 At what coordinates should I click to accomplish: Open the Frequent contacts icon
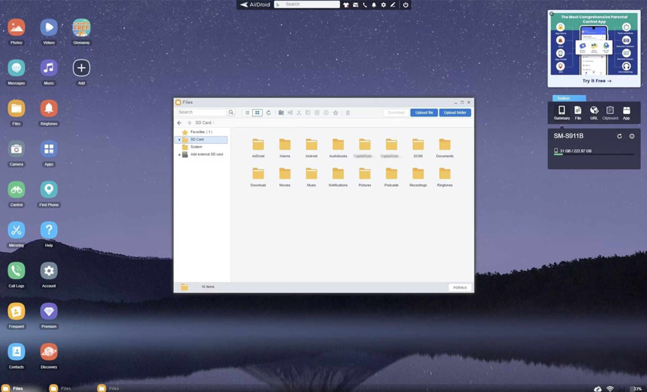click(16, 311)
